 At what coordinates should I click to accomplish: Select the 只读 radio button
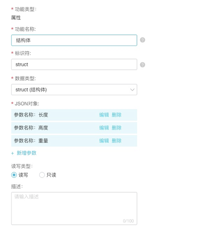[42, 175]
